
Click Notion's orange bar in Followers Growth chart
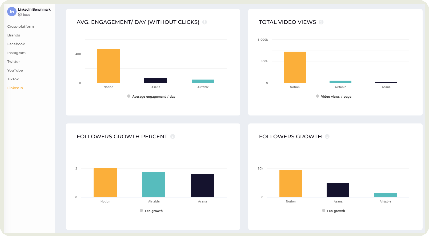tap(291, 183)
